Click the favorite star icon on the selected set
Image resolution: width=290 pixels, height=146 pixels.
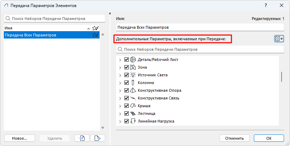95,35
